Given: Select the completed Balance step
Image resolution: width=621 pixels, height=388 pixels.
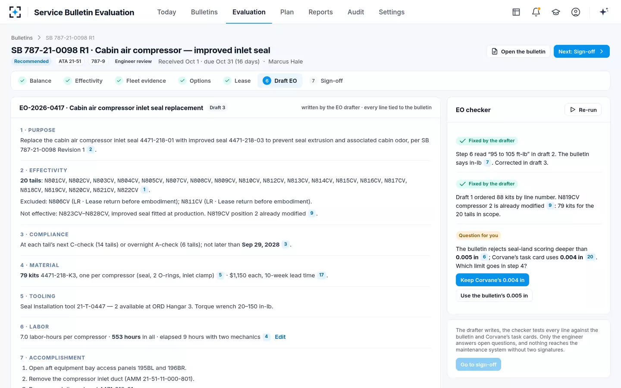Looking at the screenshot, I should click(35, 81).
